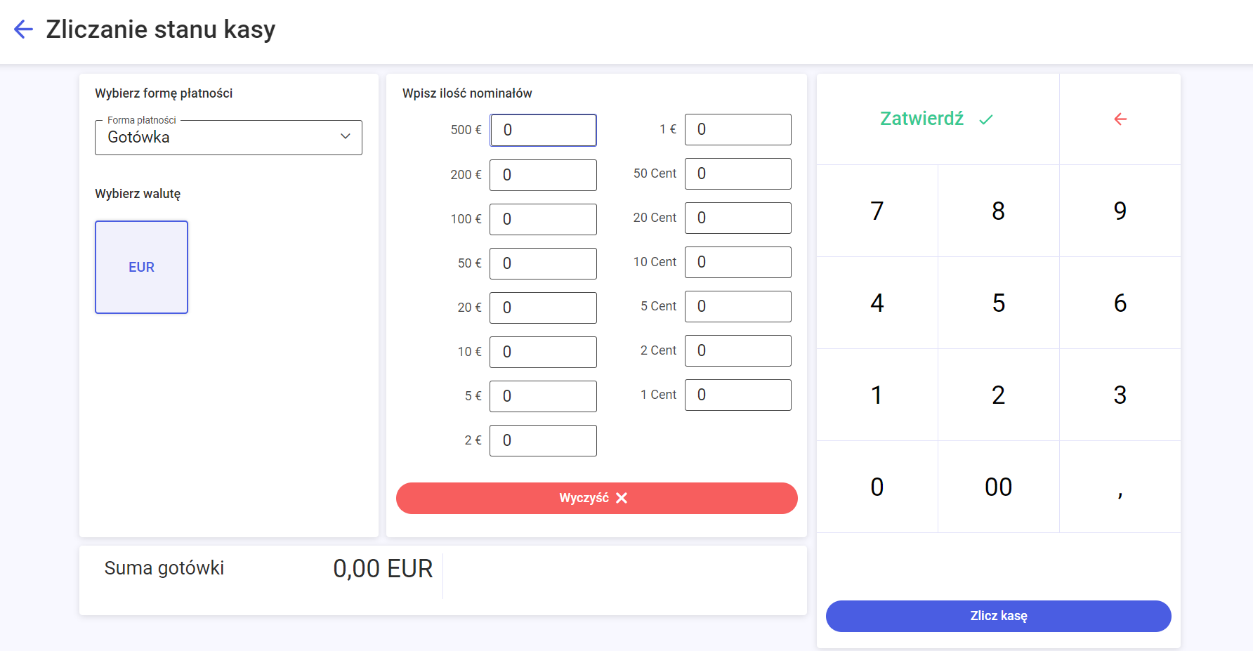
Task: Focus the 2 € quantity field
Action: 543,440
